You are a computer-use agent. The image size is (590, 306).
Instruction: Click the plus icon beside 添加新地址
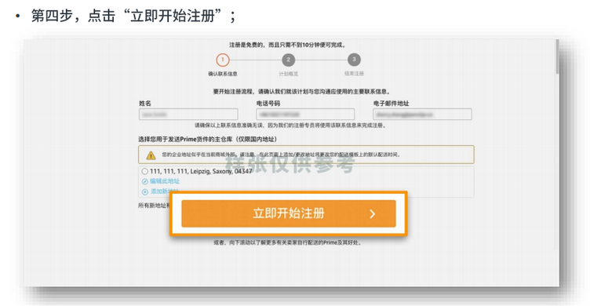click(145, 192)
